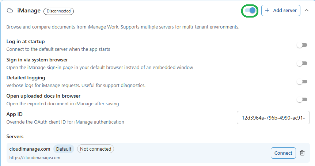Click the Open uploaded docs in browser label
The image size is (315, 166).
(43, 96)
